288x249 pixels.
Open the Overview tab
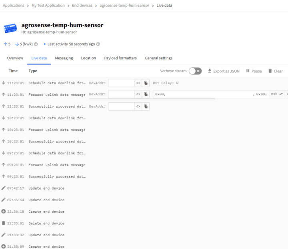[15, 58]
